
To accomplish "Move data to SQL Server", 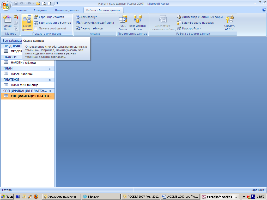I will pos(123,23).
